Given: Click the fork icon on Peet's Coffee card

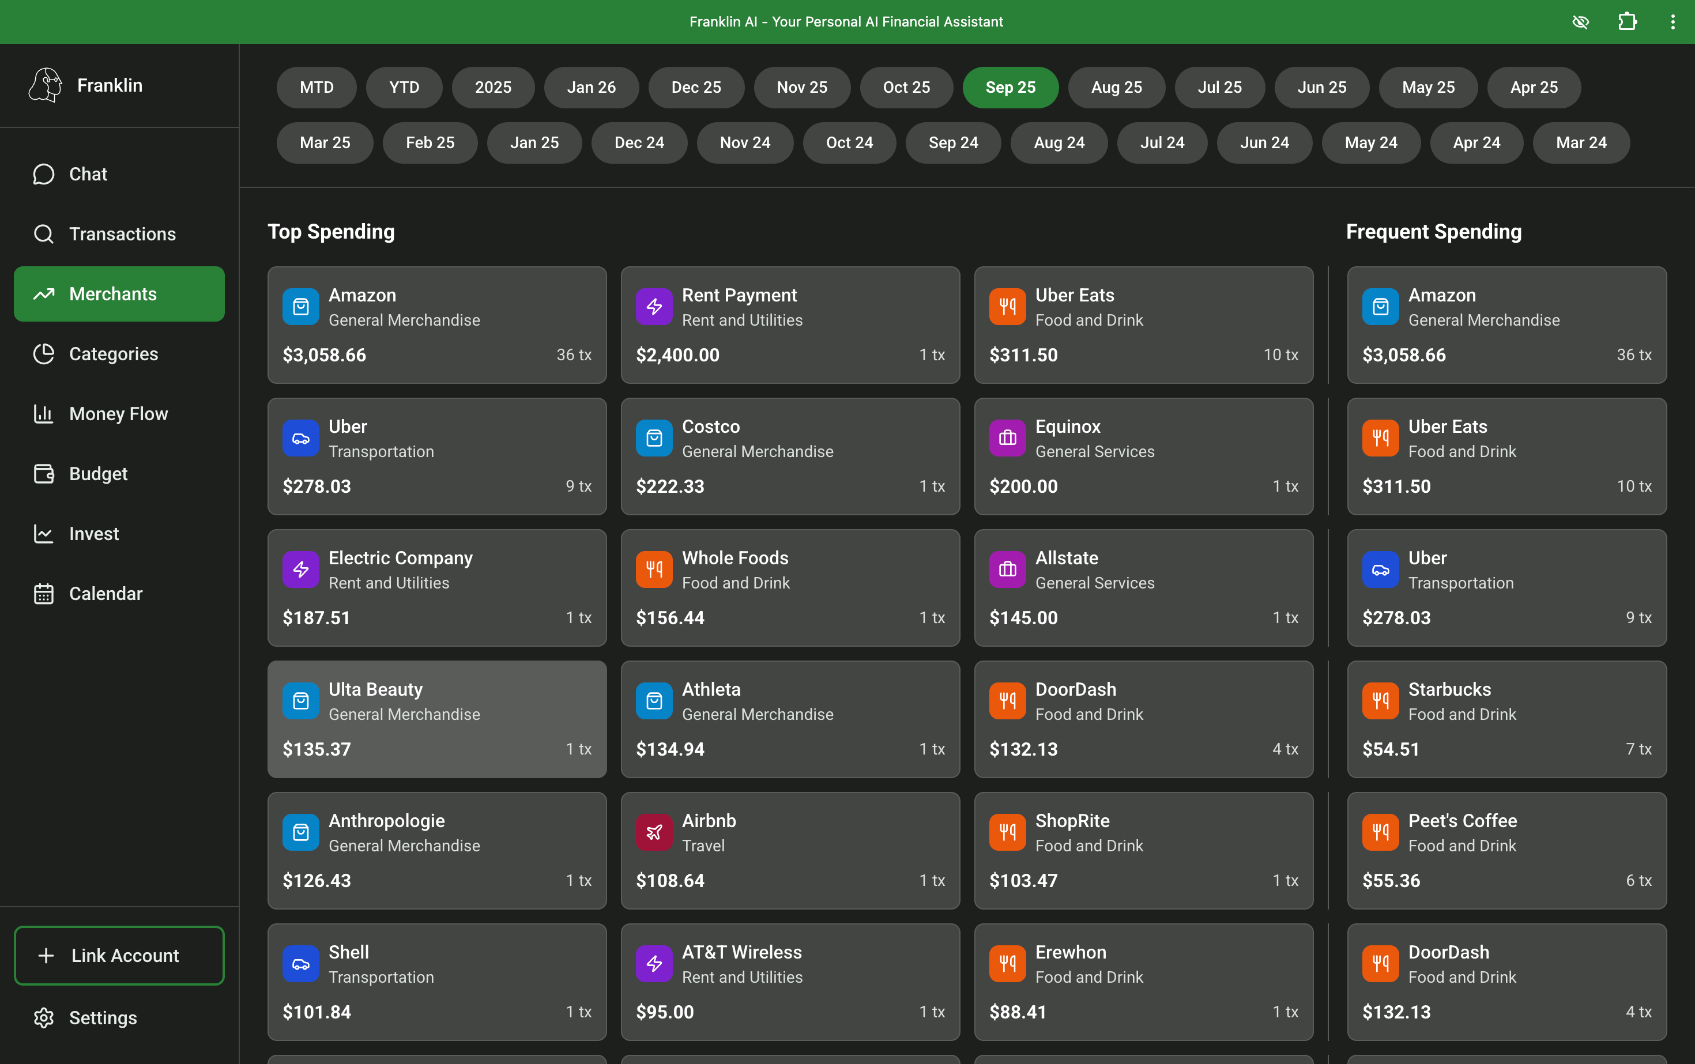Looking at the screenshot, I should coord(1380,832).
